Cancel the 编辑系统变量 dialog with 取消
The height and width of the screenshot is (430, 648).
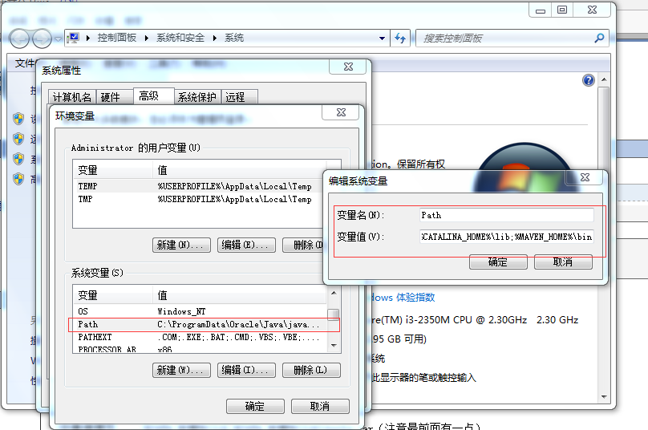pyautogui.click(x=563, y=262)
